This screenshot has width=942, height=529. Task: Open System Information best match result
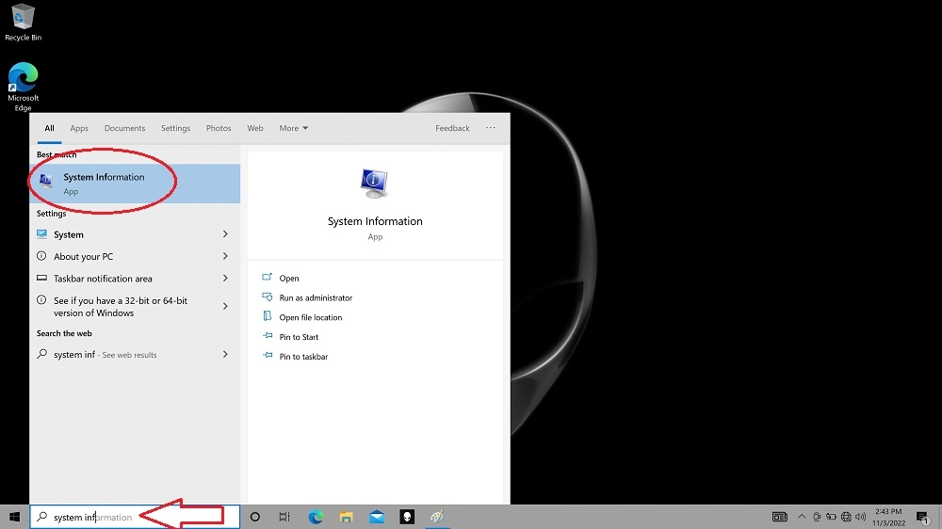click(135, 184)
